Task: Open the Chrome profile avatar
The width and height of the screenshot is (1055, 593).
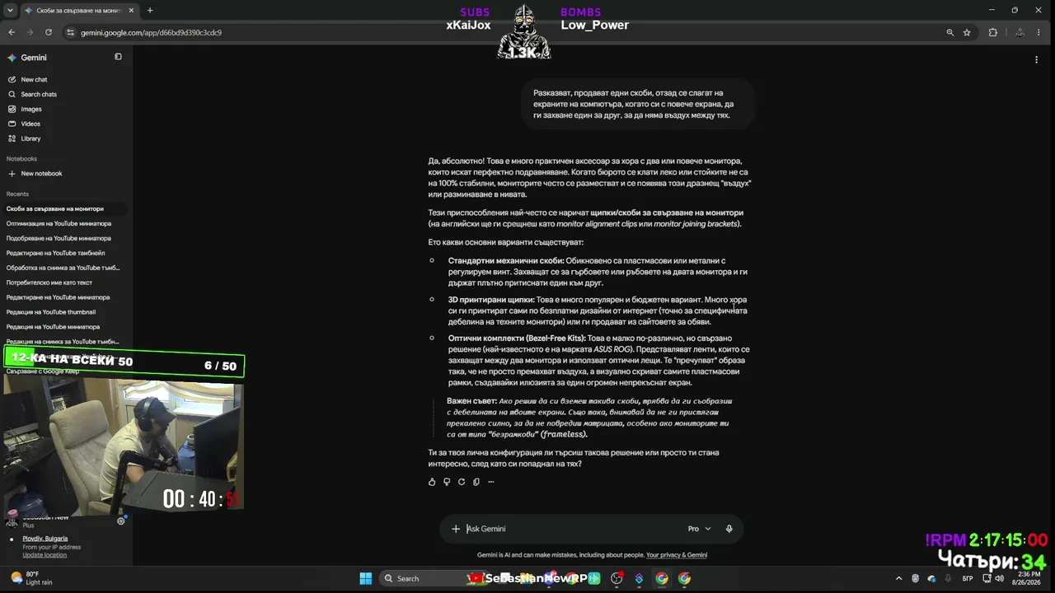Action: pyautogui.click(x=1020, y=32)
